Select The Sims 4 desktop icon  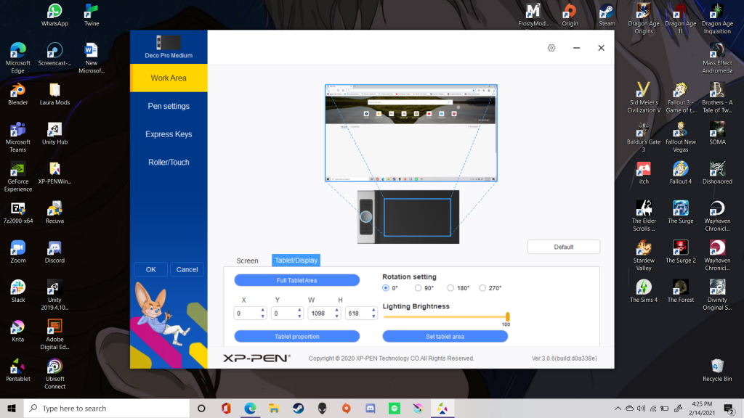click(644, 291)
